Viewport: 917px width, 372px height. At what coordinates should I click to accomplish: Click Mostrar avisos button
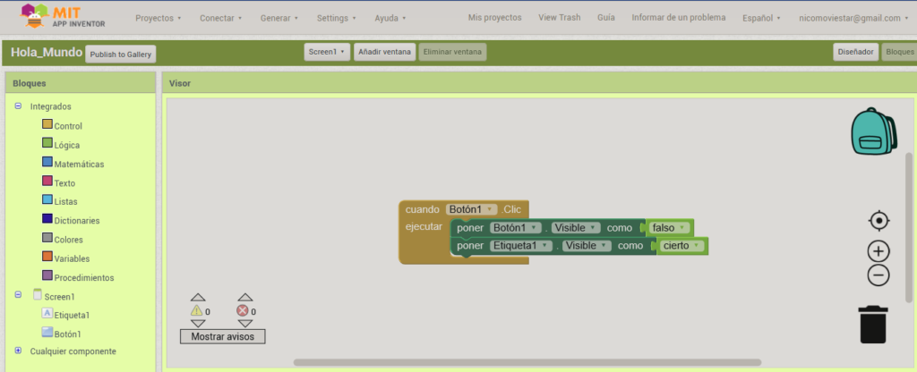click(x=222, y=336)
